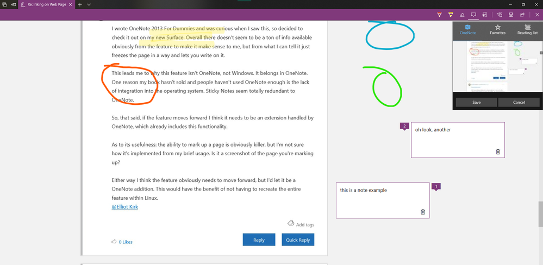Select the yellow highlighter tool

pyautogui.click(x=451, y=15)
